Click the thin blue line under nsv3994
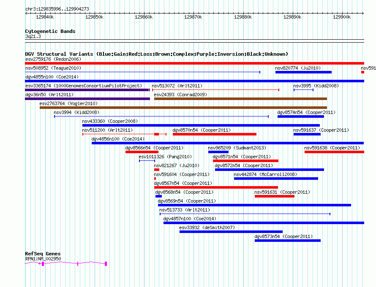Screen dimensions: 376x287 [x=161, y=116]
